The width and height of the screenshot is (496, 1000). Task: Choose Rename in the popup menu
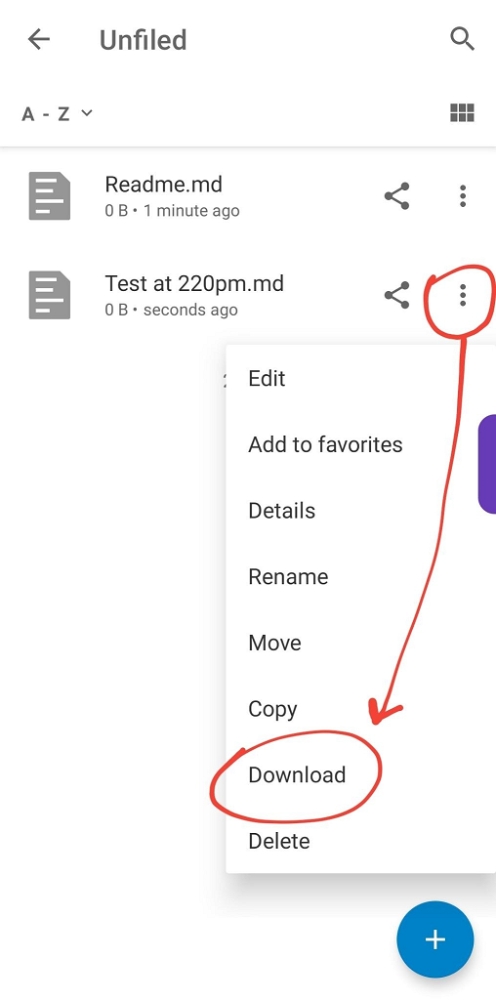click(361, 576)
